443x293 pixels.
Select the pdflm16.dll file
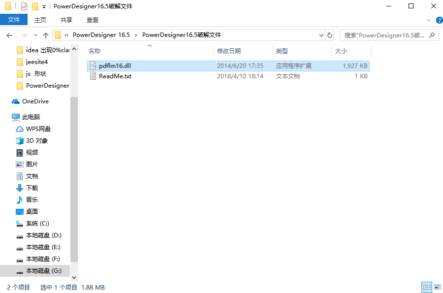pyautogui.click(x=228, y=66)
